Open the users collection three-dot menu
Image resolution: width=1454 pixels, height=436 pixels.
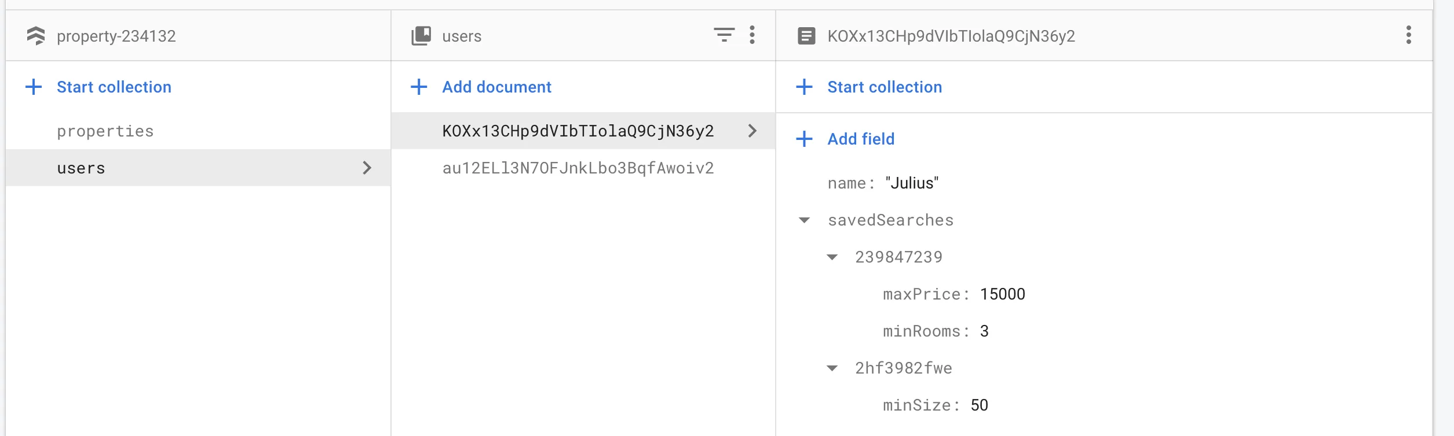pos(752,35)
